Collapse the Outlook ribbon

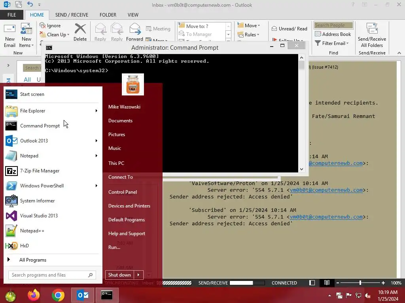pos(399,53)
